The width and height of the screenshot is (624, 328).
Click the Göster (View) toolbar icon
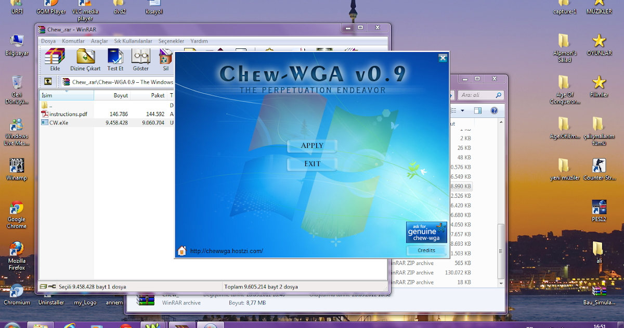click(140, 60)
